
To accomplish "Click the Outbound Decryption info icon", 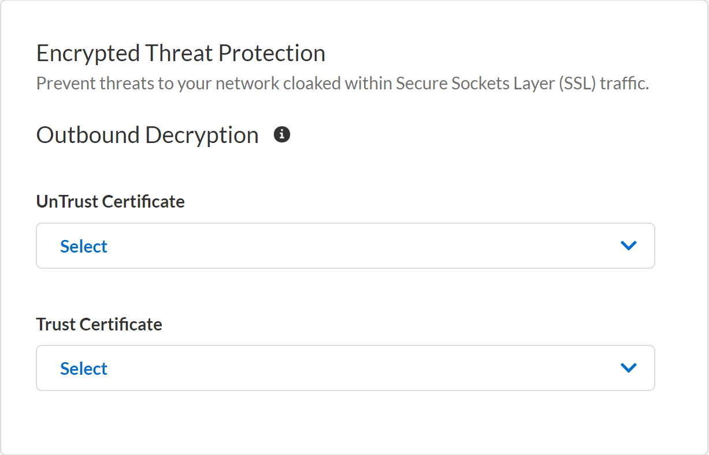I will click(x=282, y=135).
